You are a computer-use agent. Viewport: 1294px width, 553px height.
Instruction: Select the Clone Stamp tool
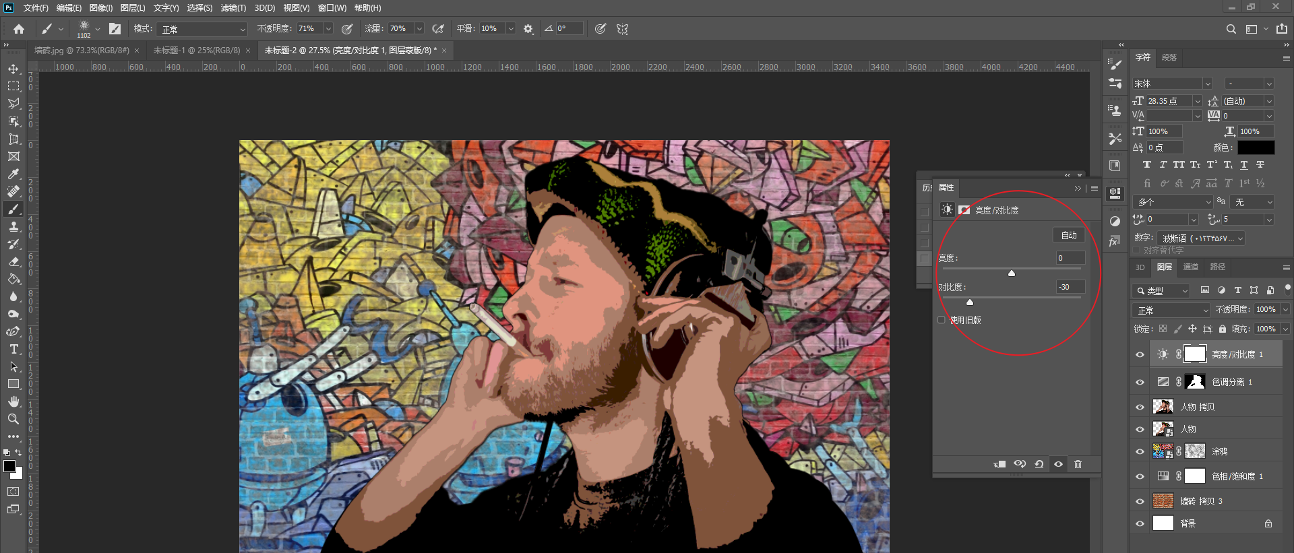point(13,226)
